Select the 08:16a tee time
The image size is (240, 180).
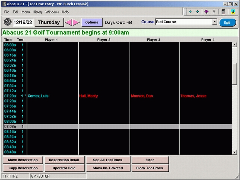pos(10,132)
